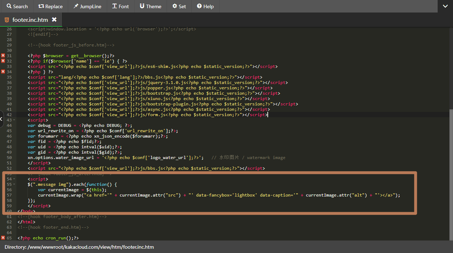Image resolution: width=453 pixels, height=253 pixels.
Task: Open the Theme selector
Action: pos(150,6)
